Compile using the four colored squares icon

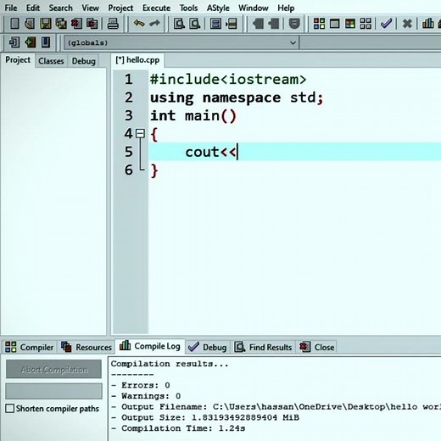[x=319, y=24]
